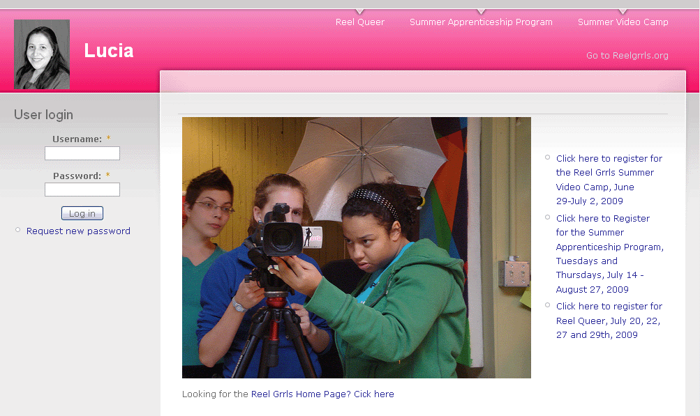This screenshot has width=700, height=416.
Task: Click the Log in button
Action: [82, 213]
